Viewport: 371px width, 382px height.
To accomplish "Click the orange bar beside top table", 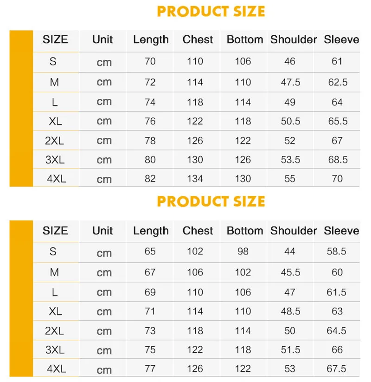I will pyautogui.click(x=21, y=109).
